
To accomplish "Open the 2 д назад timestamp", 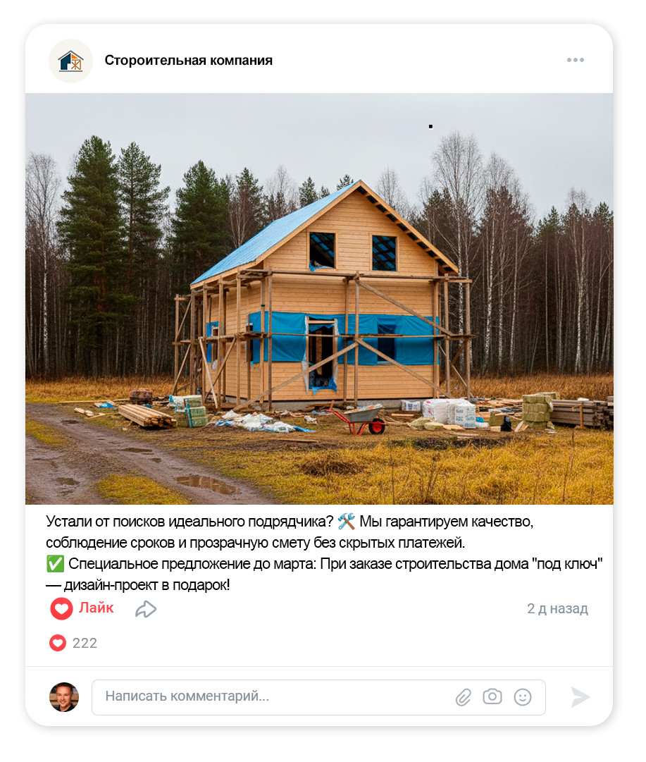I will coord(558,608).
